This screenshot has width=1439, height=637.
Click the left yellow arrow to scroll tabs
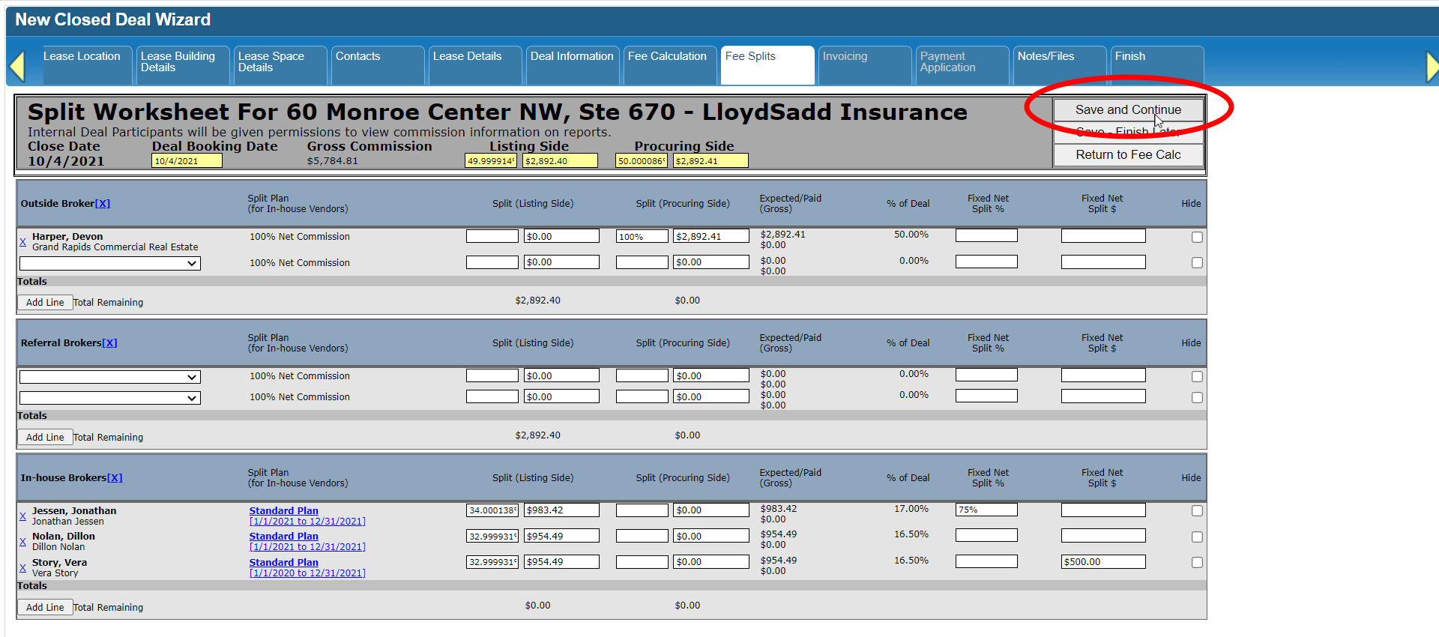click(x=17, y=66)
